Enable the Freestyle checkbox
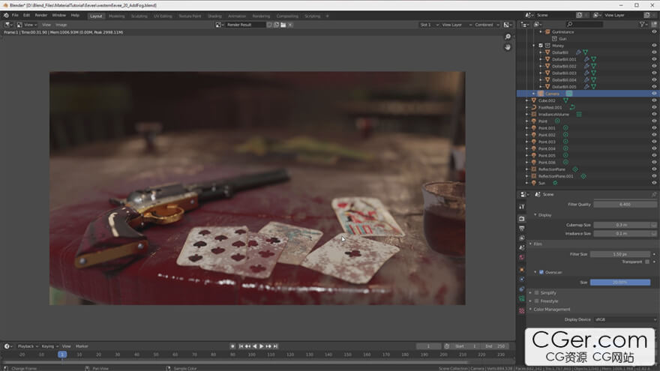This screenshot has height=371, width=660. 537,301
